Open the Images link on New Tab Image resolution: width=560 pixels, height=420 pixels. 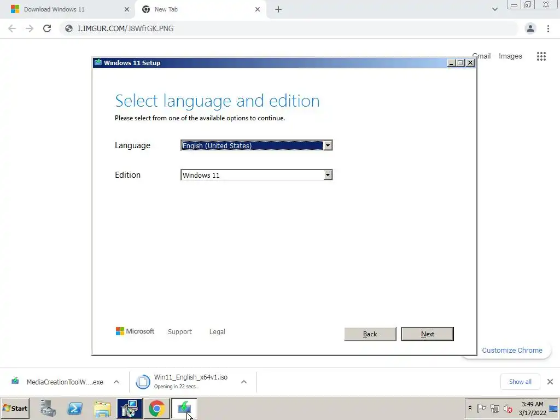point(510,56)
